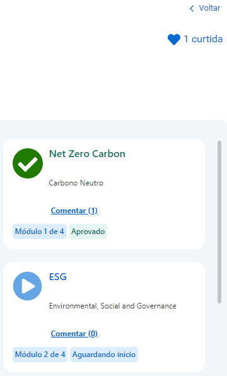The width and height of the screenshot is (227, 376).
Task: Open the Net Zero Carbon module title
Action: coord(87,154)
